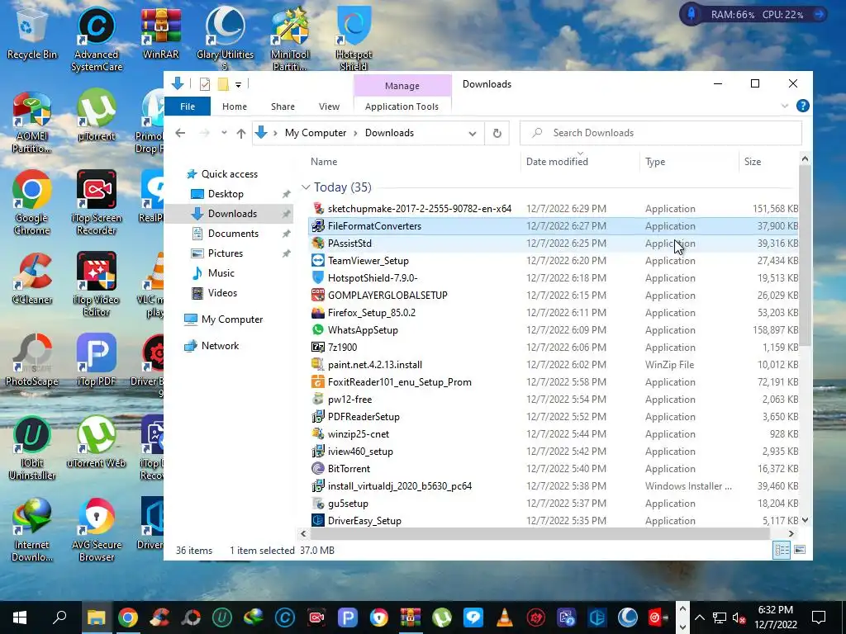Screen dimensions: 846x634
Task: Click the Back navigation arrow
Action: 180,133
